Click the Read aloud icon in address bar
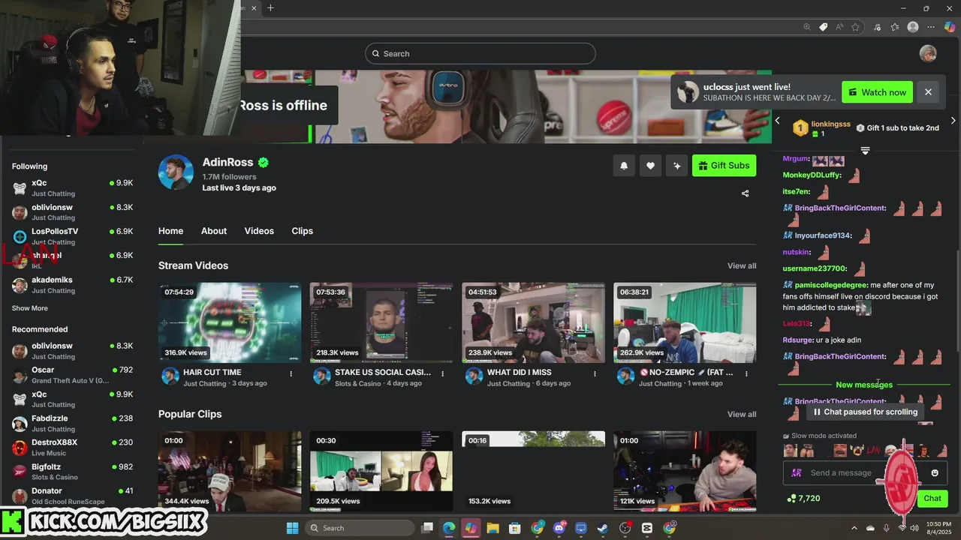Screen dimensions: 961x540 (839, 27)
